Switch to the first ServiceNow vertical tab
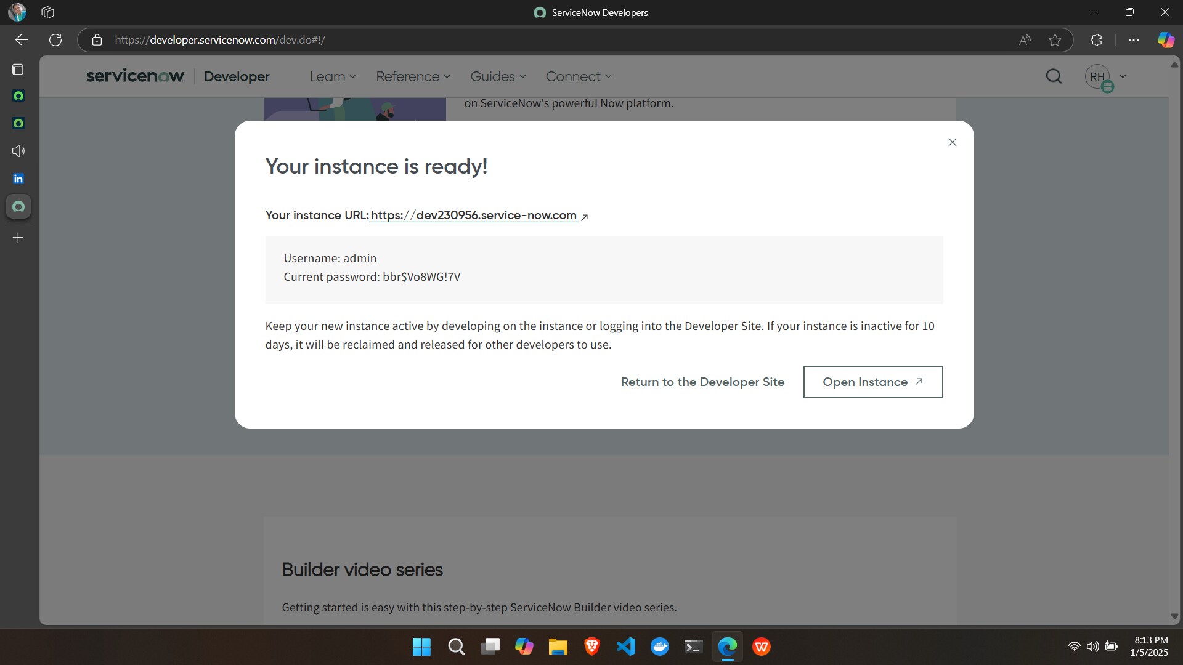The image size is (1183, 665). point(18,95)
